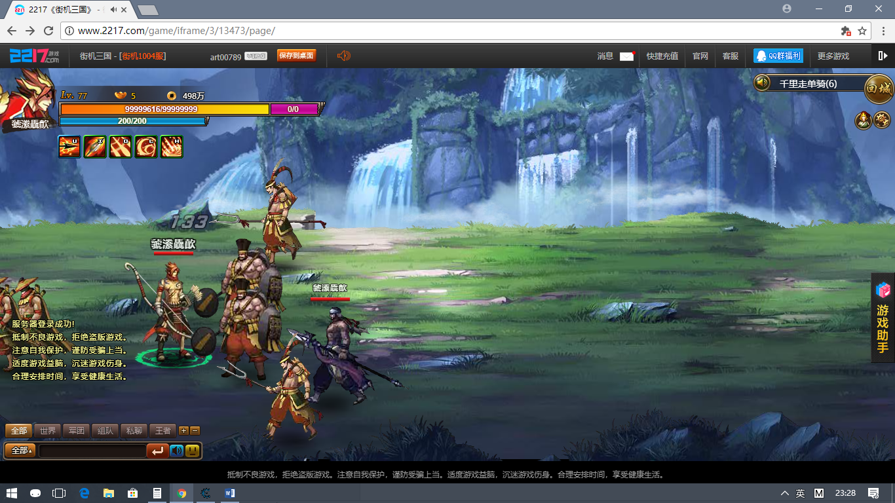Screen dimensions: 895x503
Task: Mute sound with orange speaker in top bar
Action: tap(344, 56)
